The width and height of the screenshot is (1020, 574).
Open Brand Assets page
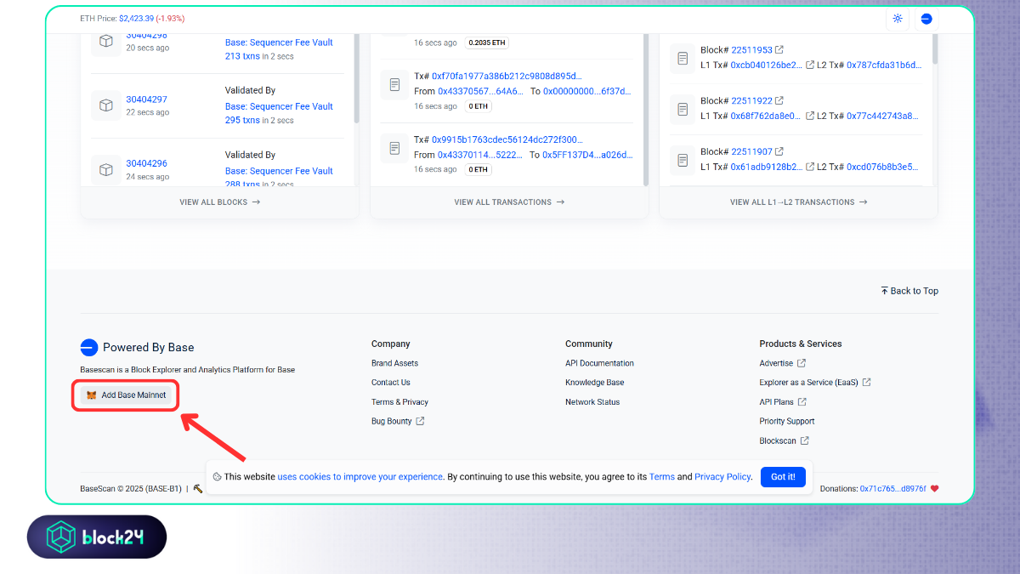pyautogui.click(x=394, y=363)
